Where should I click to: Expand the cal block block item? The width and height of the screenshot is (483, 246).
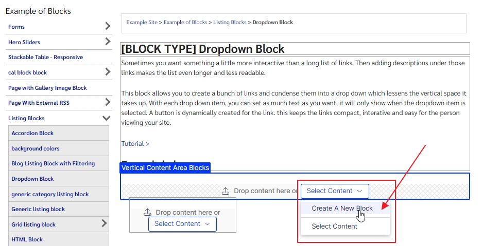(x=107, y=72)
